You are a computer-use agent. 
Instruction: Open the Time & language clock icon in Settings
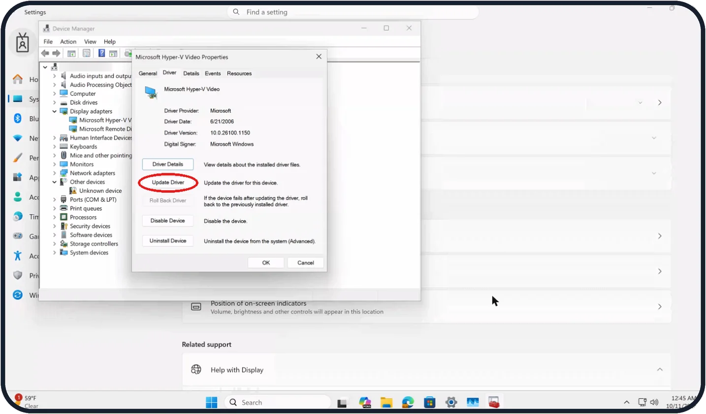click(x=18, y=216)
